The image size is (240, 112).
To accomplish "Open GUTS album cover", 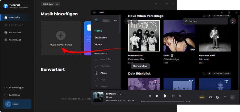I will click(x=179, y=36).
